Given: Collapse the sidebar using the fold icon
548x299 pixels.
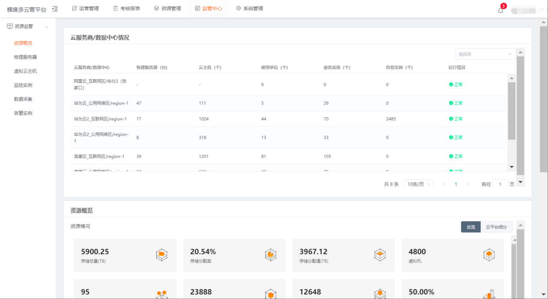Looking at the screenshot, I should click(55, 9).
